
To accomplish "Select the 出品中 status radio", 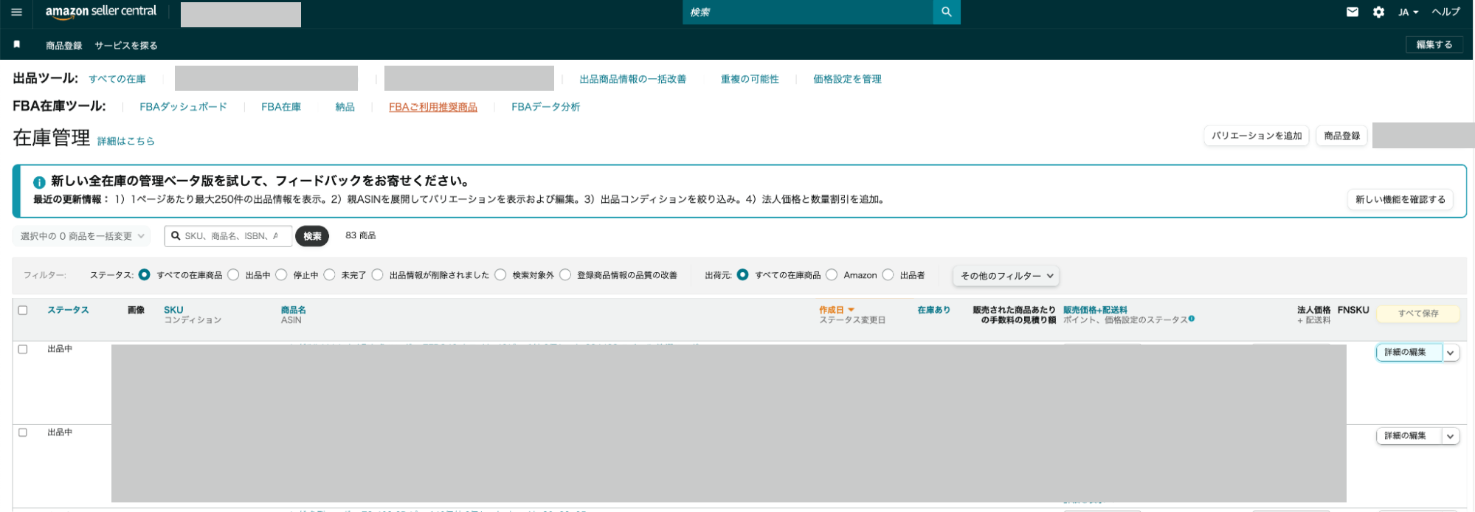I will point(233,274).
